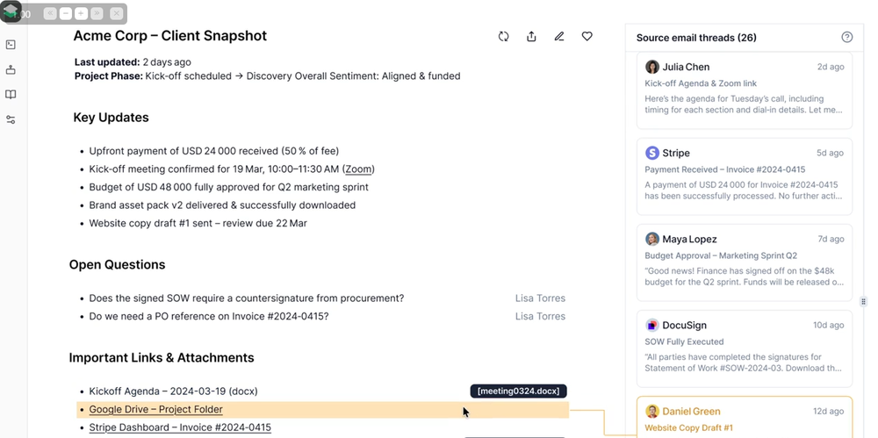Image resolution: width=878 pixels, height=438 pixels.
Task: Click the PO reference on Invoice question
Action: click(x=209, y=317)
